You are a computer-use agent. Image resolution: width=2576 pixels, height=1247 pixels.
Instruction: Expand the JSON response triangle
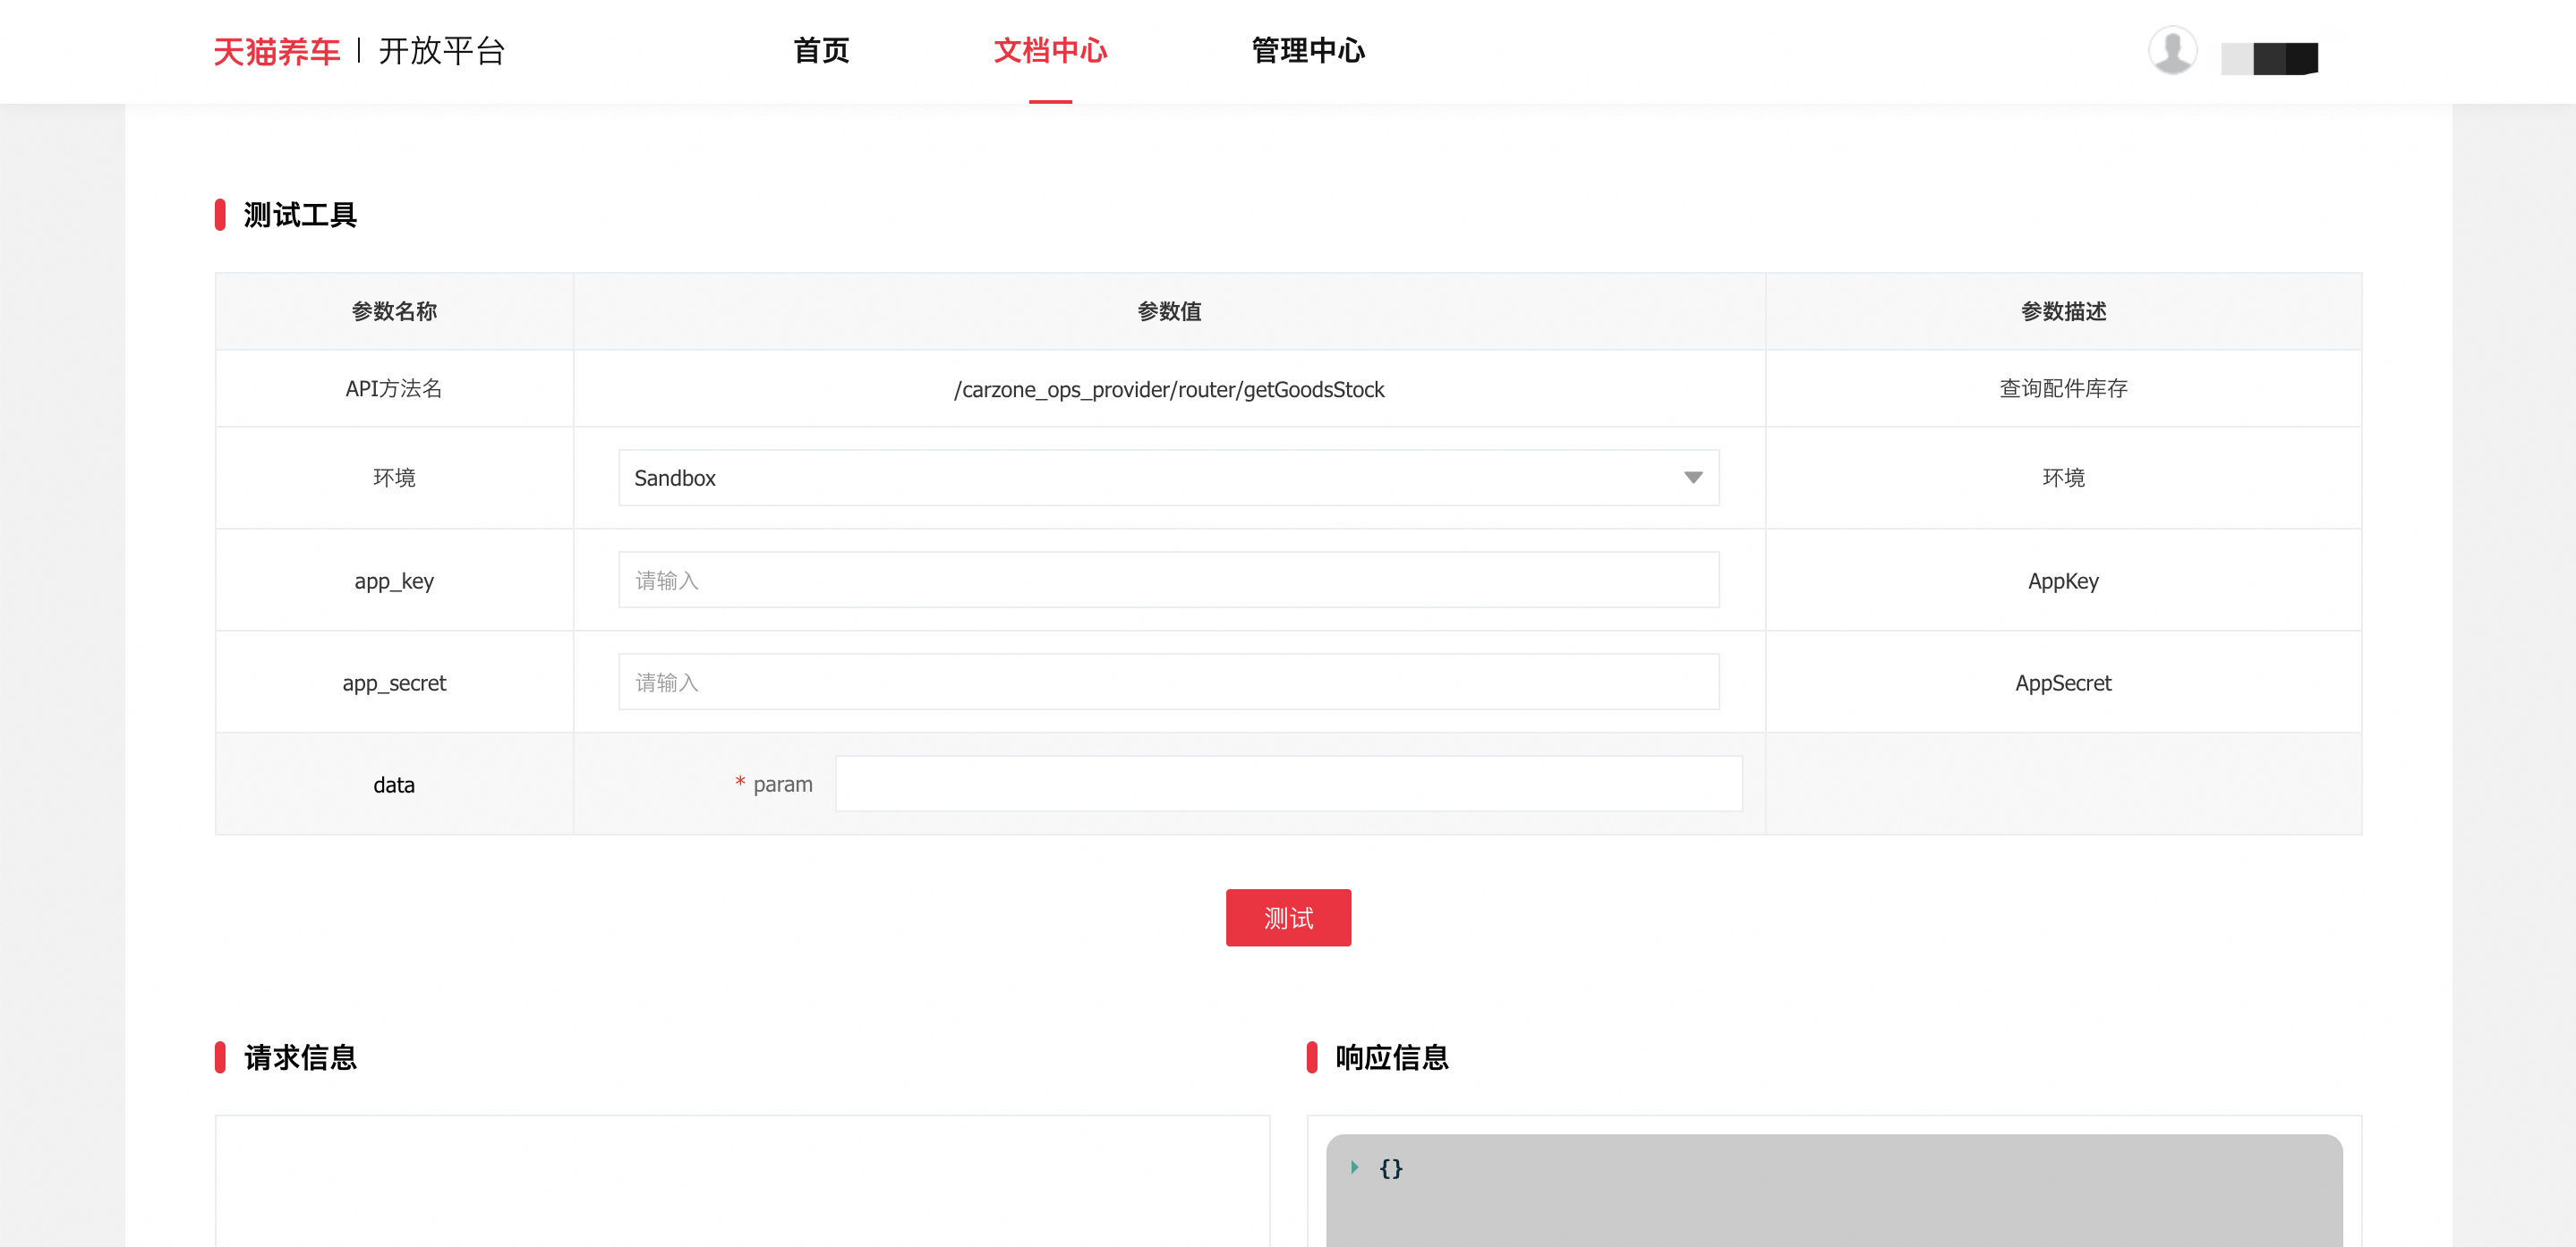pos(1354,1167)
